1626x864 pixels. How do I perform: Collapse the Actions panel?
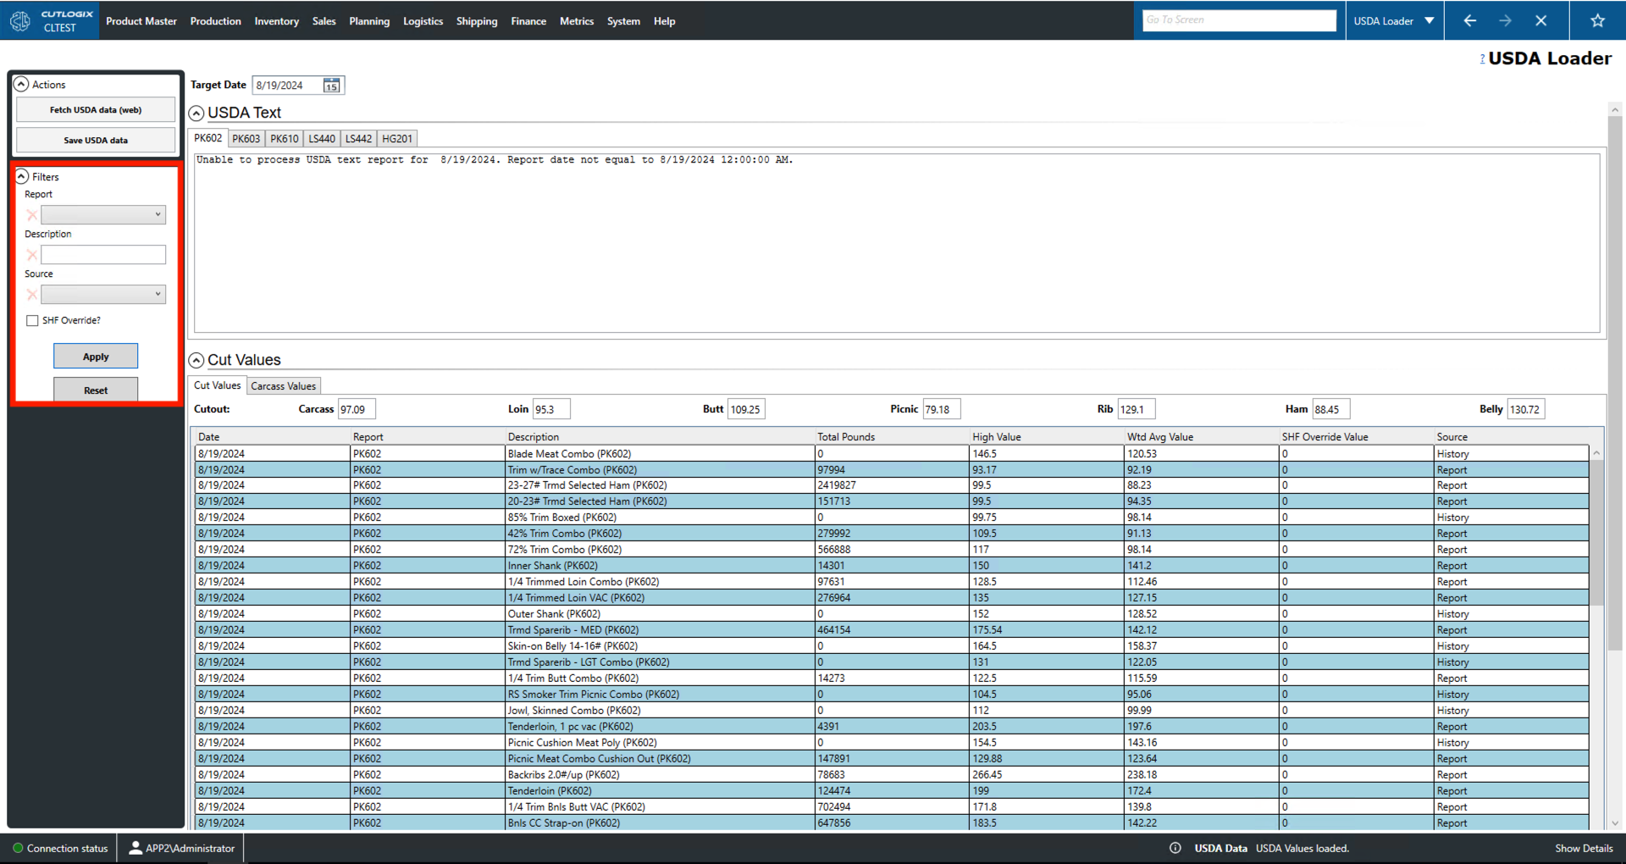[x=22, y=85]
